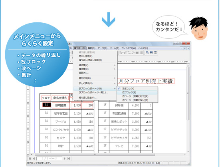Open 改ブロック/改ページ一覧(L)... dialog

click(x=95, y=92)
